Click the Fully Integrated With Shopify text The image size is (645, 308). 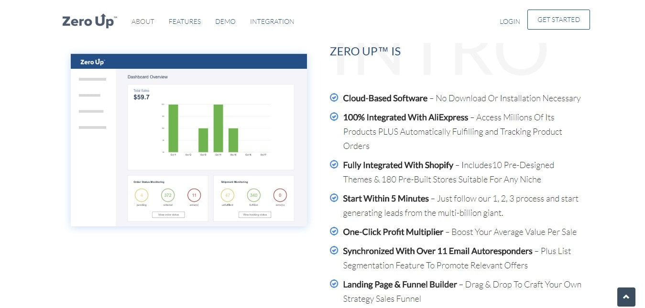tap(398, 165)
